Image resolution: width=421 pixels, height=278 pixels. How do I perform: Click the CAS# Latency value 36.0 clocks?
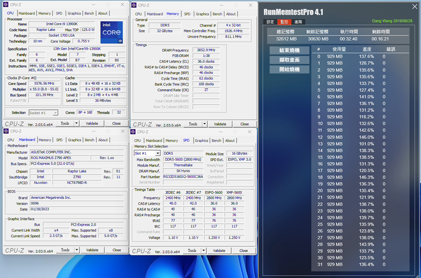tap(206, 61)
